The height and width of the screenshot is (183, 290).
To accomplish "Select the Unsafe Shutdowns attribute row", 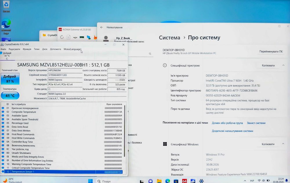I will point(62,153).
